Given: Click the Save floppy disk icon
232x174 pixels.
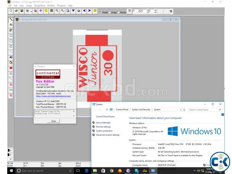Looking at the screenshot, I should [22, 11].
